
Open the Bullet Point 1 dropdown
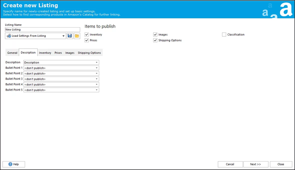point(97,68)
